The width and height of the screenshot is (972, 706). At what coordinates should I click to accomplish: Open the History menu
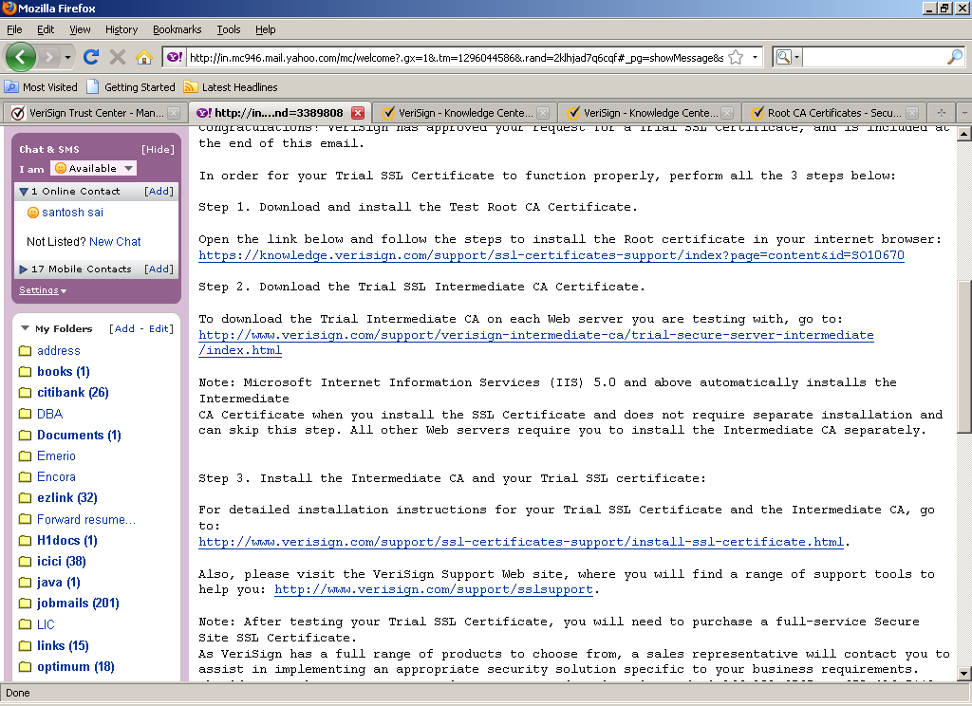(x=121, y=29)
